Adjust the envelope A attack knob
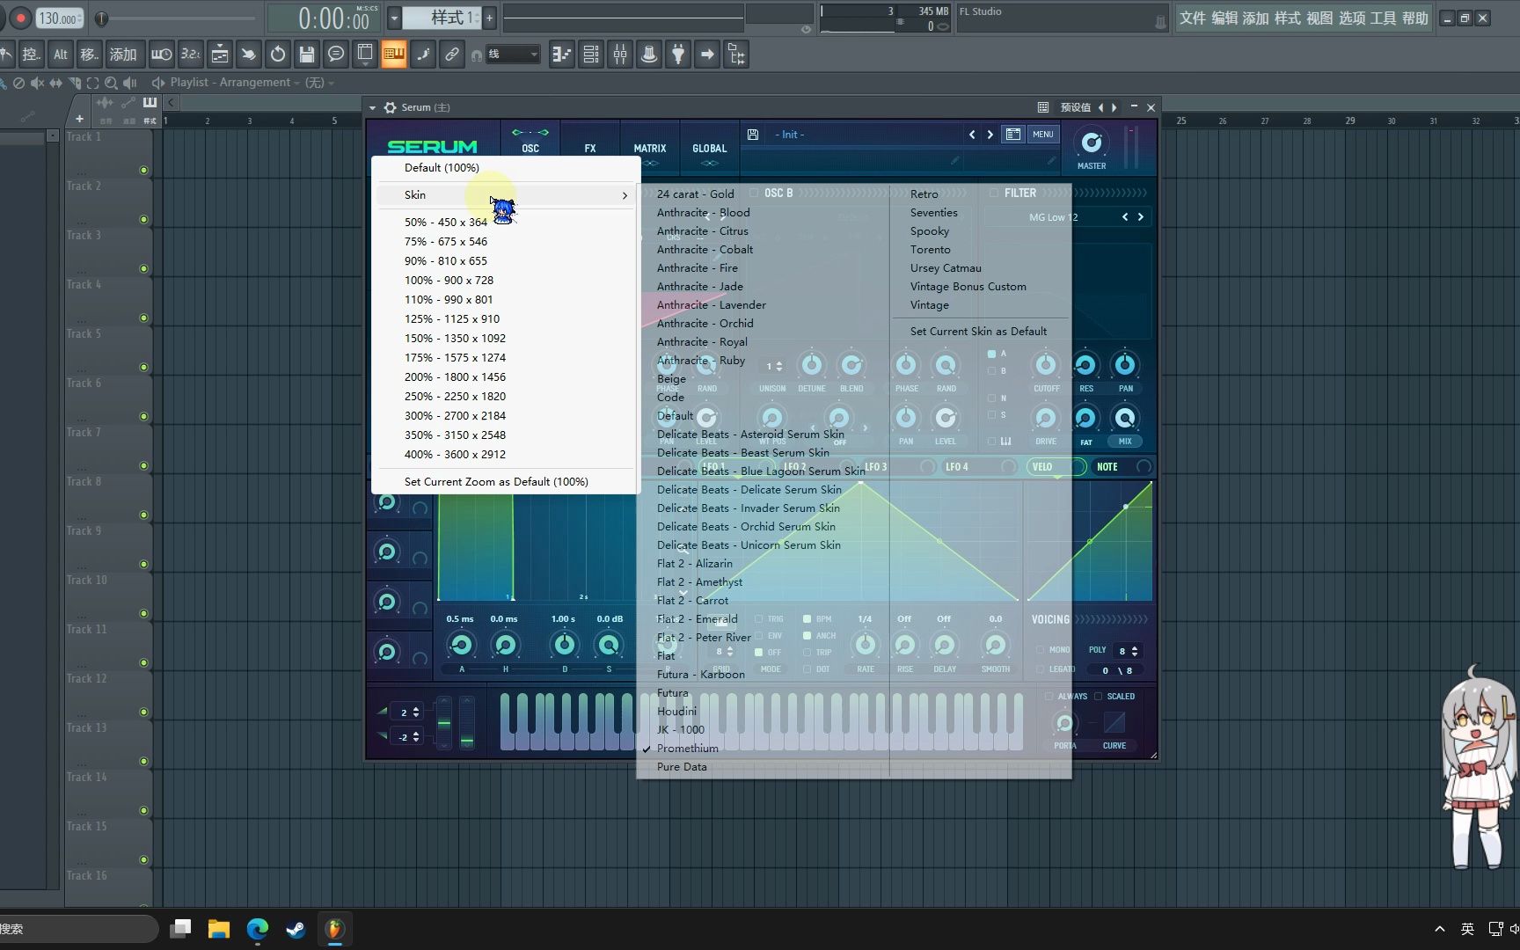1520x950 pixels. (461, 646)
